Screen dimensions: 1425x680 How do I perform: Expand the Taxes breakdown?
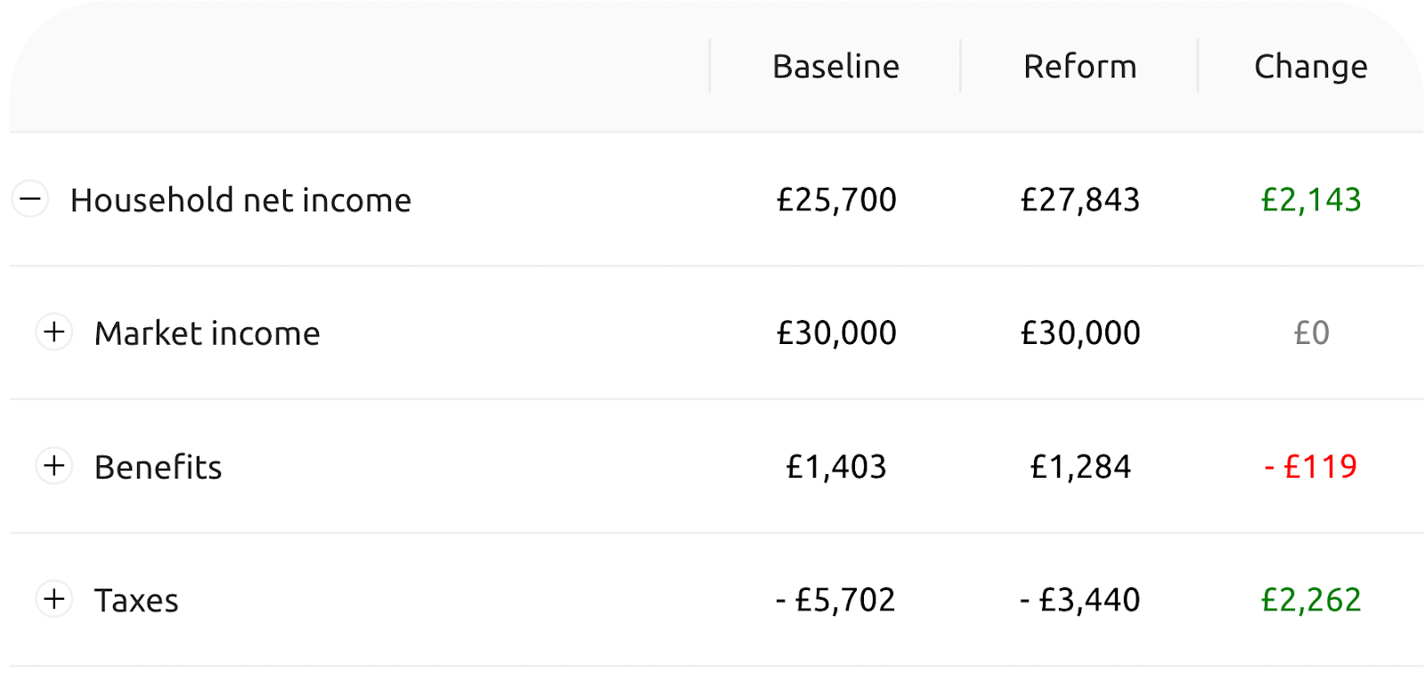54,599
